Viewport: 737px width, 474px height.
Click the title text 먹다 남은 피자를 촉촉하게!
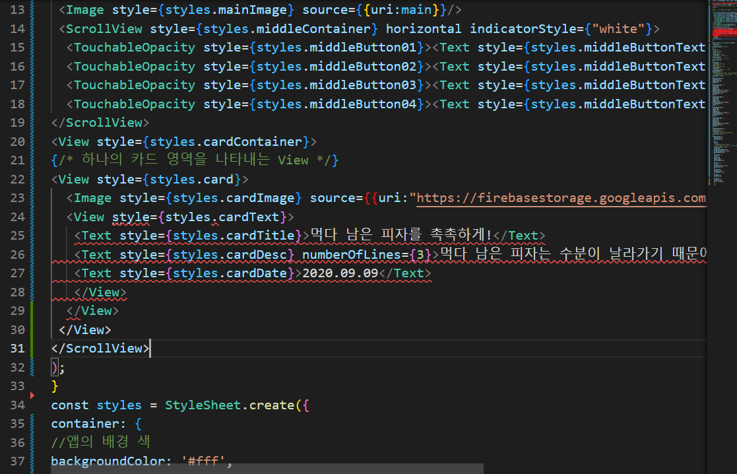tap(401, 234)
